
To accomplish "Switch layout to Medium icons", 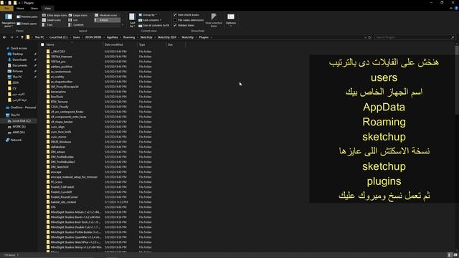I will (106, 15).
